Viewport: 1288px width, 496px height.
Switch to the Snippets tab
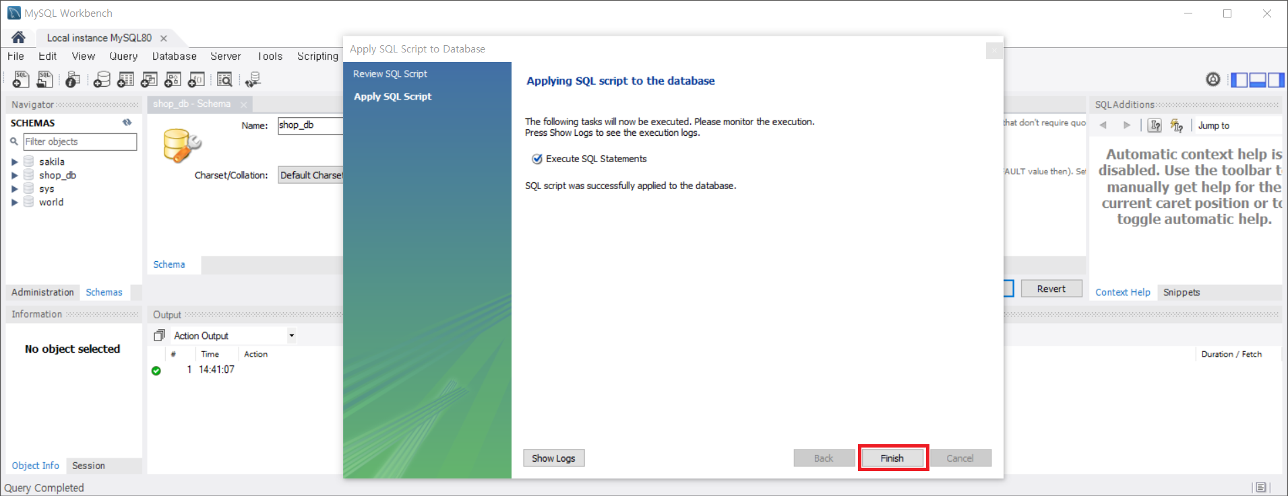pyautogui.click(x=1182, y=292)
